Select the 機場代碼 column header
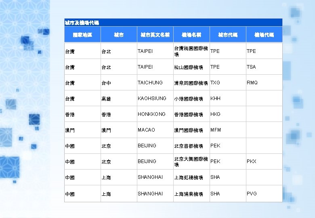Viewport: 315px width, 218px height. (x=264, y=35)
